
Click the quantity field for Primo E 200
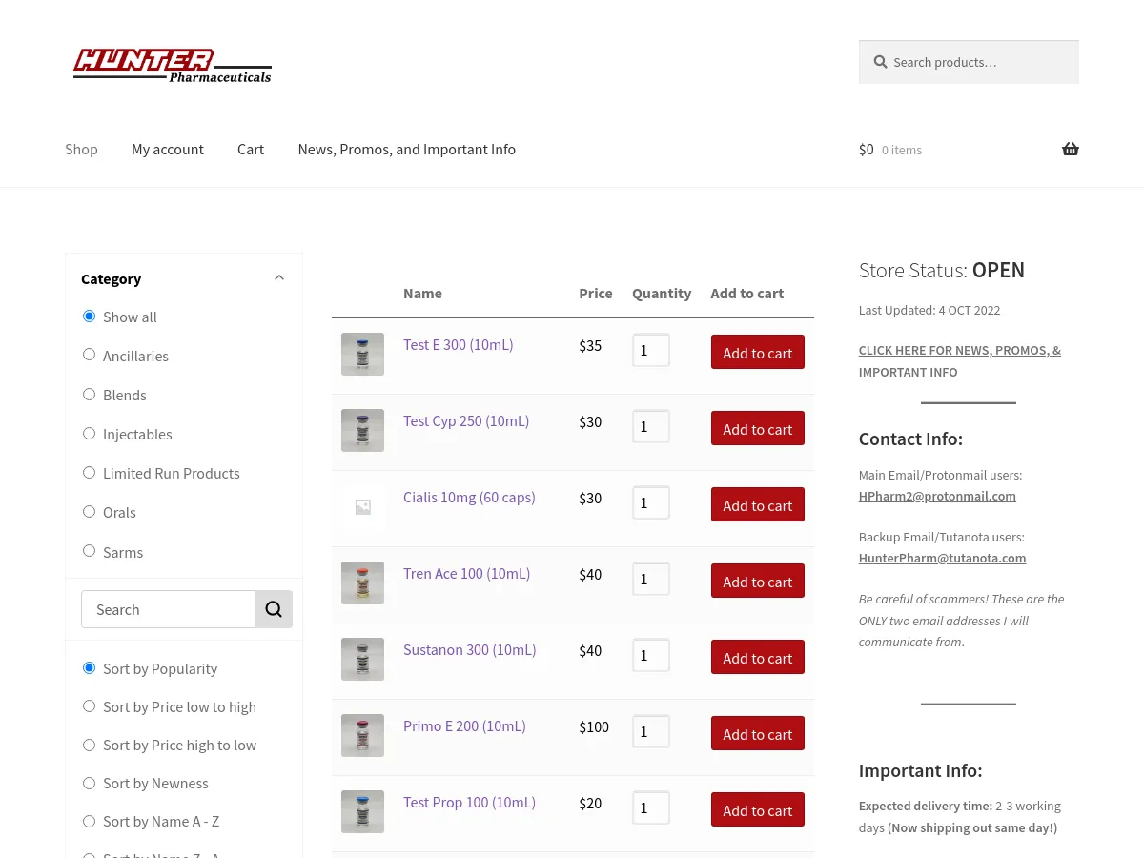tap(651, 731)
